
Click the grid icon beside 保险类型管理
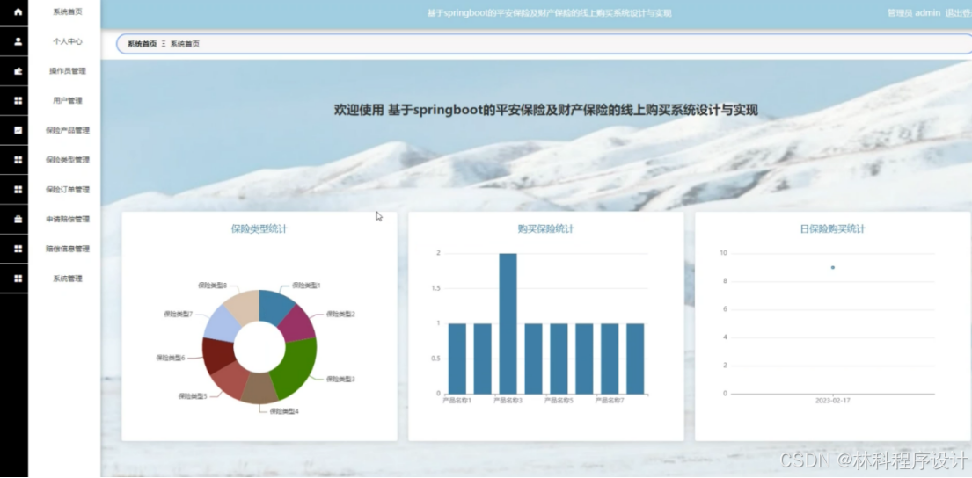click(18, 160)
